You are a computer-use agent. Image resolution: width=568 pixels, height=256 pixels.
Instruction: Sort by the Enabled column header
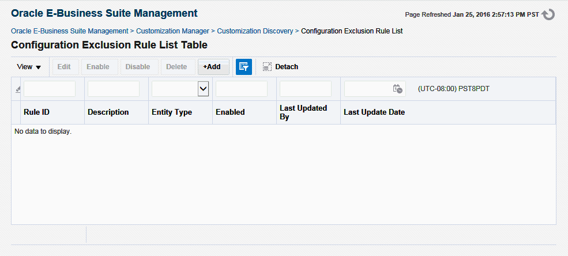[x=244, y=112]
